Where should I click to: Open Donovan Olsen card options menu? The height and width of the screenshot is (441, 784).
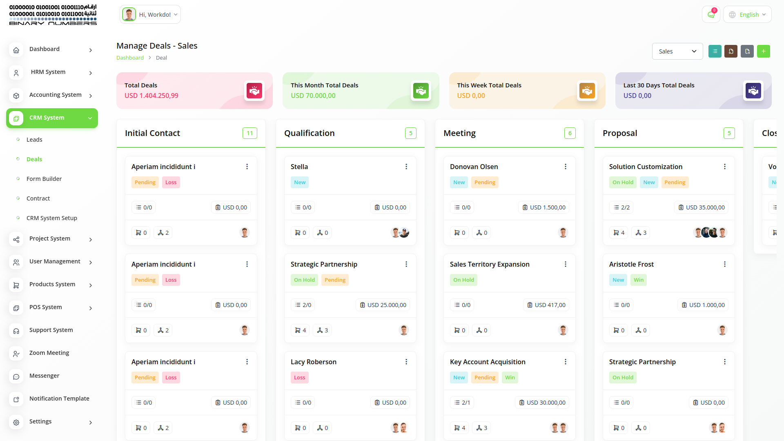(566, 167)
